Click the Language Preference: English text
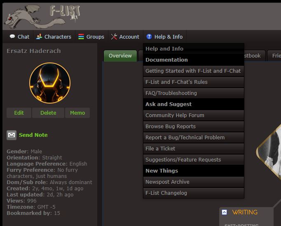The width and height of the screenshot is (281, 226). point(47,164)
